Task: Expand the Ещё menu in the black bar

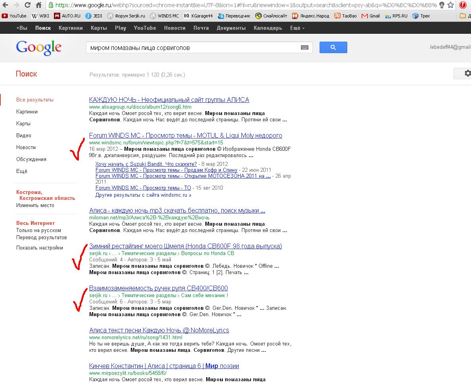Action: (x=297, y=28)
